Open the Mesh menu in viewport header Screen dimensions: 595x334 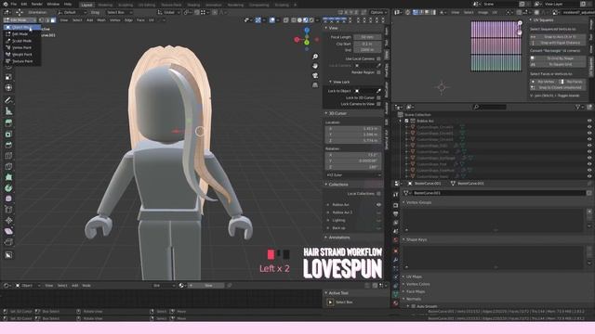[x=101, y=20]
